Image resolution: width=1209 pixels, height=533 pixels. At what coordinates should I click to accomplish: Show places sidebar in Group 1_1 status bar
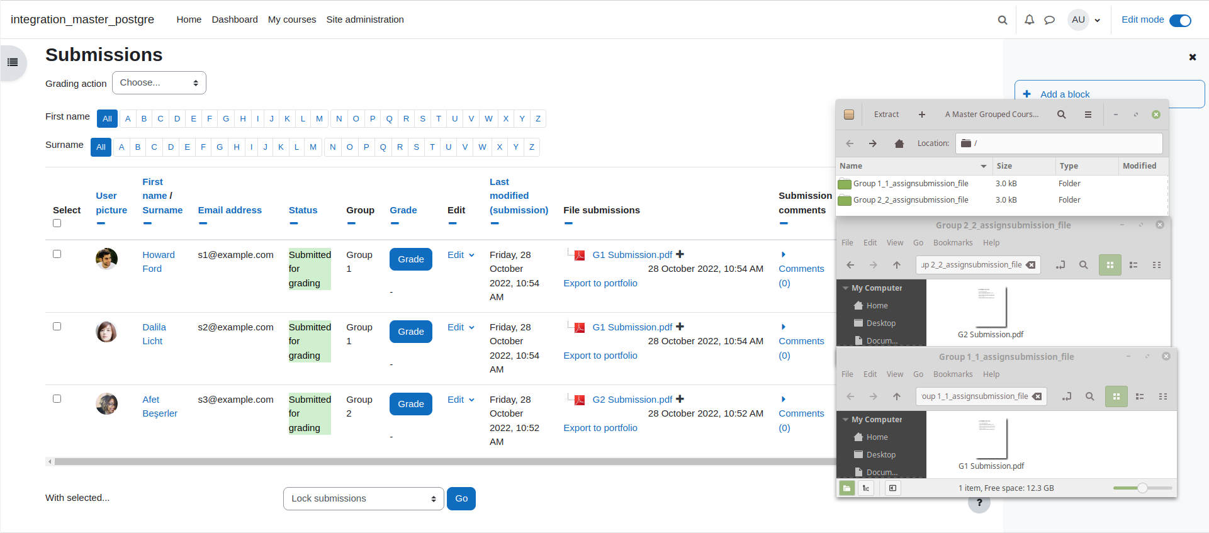point(847,488)
